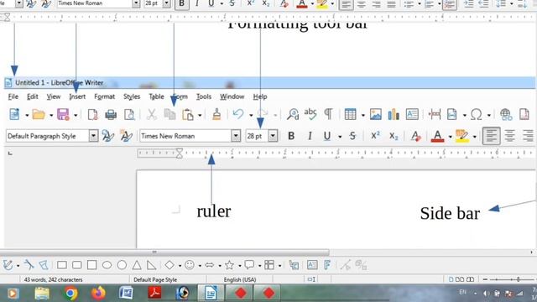537x302 pixels.
Task: Open the File menu in the pictured Writer window
Action: tap(13, 96)
